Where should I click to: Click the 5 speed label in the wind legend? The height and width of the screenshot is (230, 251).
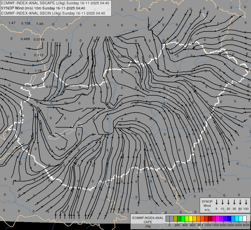(216, 209)
